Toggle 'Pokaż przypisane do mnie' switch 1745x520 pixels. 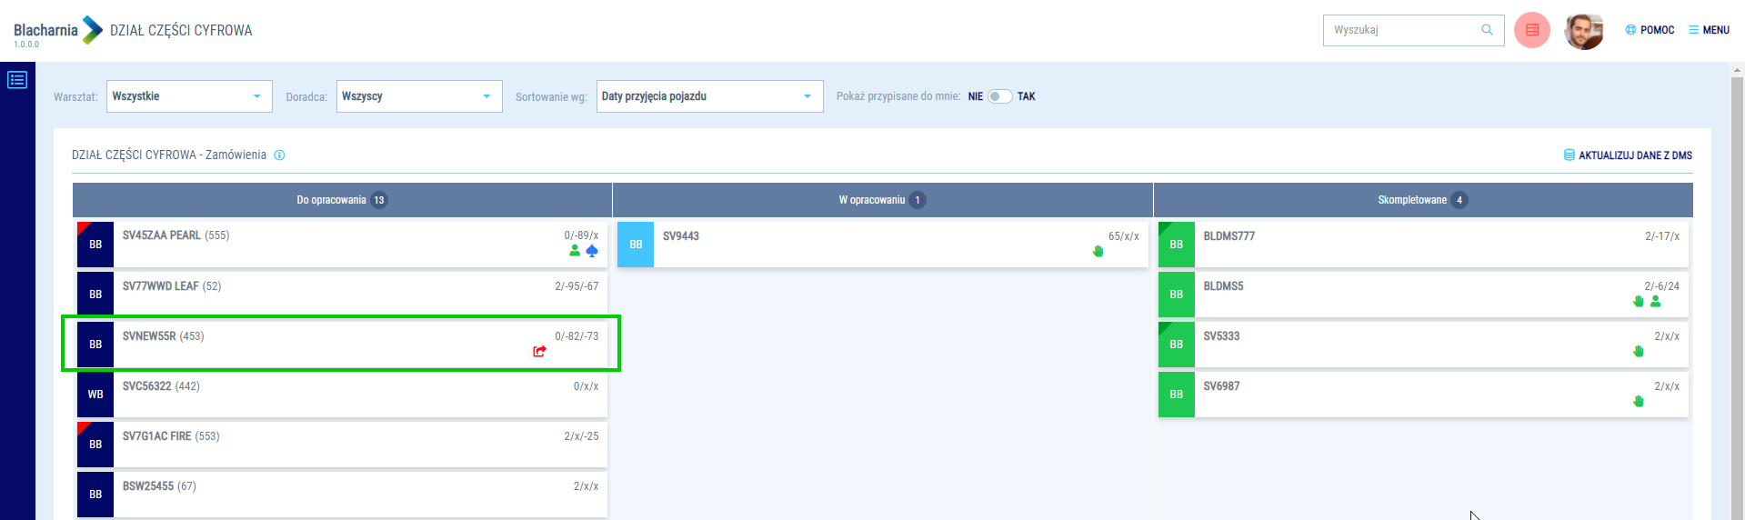tap(999, 96)
